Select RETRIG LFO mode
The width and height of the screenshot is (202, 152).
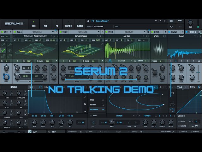97,104
